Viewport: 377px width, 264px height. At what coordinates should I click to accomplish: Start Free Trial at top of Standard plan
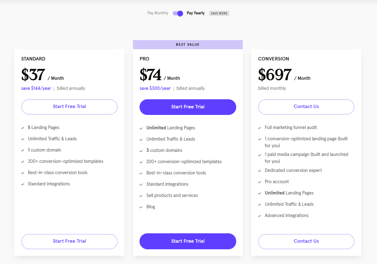(69, 107)
